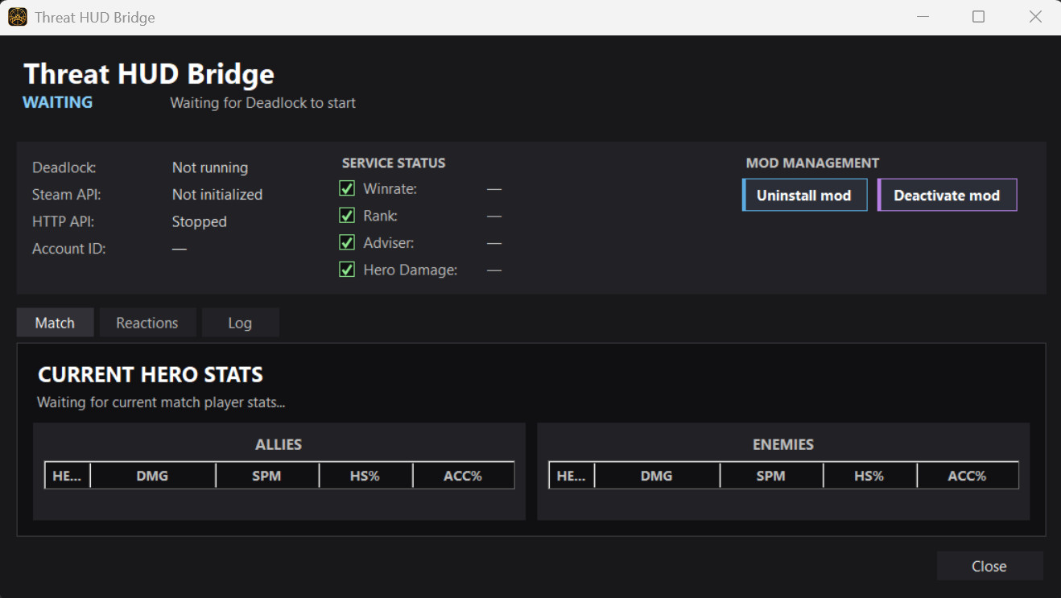Click the Threat HUD Bridge app icon

[x=18, y=17]
